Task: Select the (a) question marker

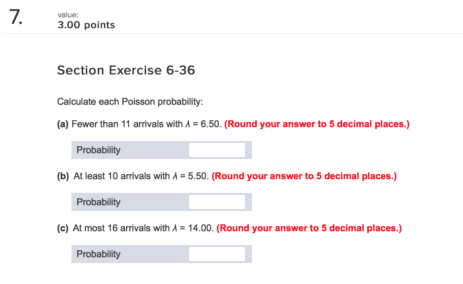Action: tap(62, 124)
